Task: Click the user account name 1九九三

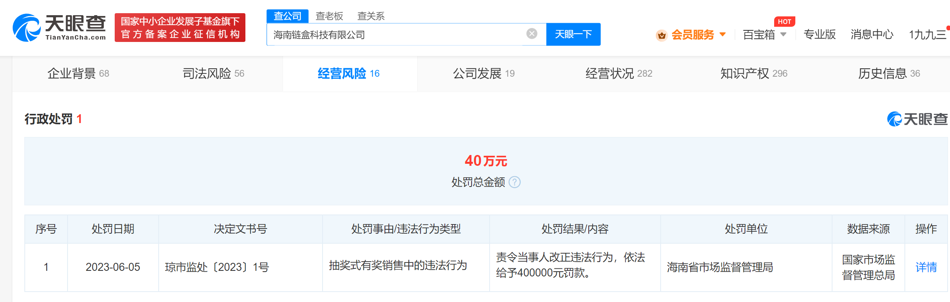Action: (927, 35)
